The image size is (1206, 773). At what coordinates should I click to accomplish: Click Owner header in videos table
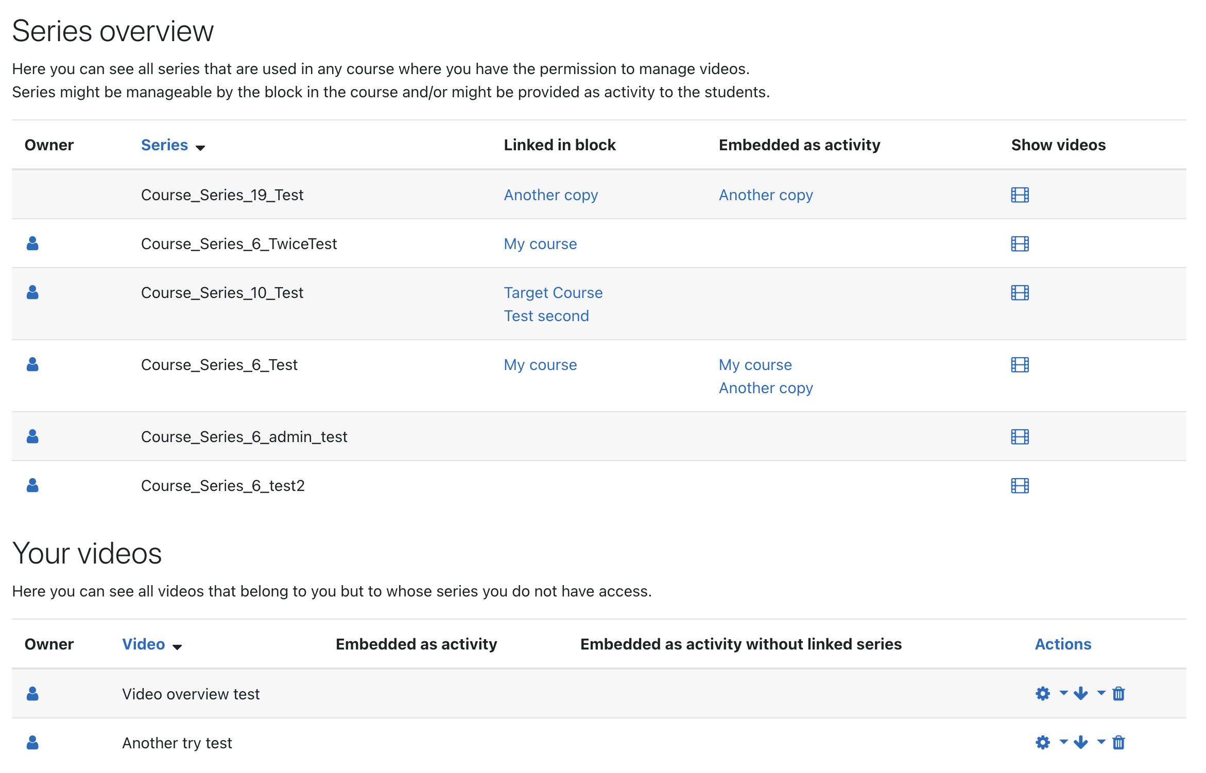[49, 644]
